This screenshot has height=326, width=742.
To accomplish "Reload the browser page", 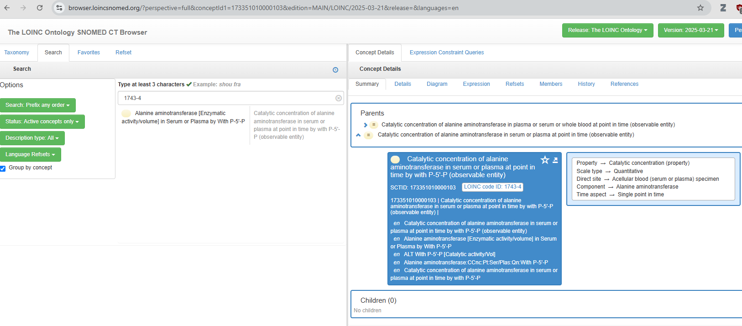I will click(40, 8).
